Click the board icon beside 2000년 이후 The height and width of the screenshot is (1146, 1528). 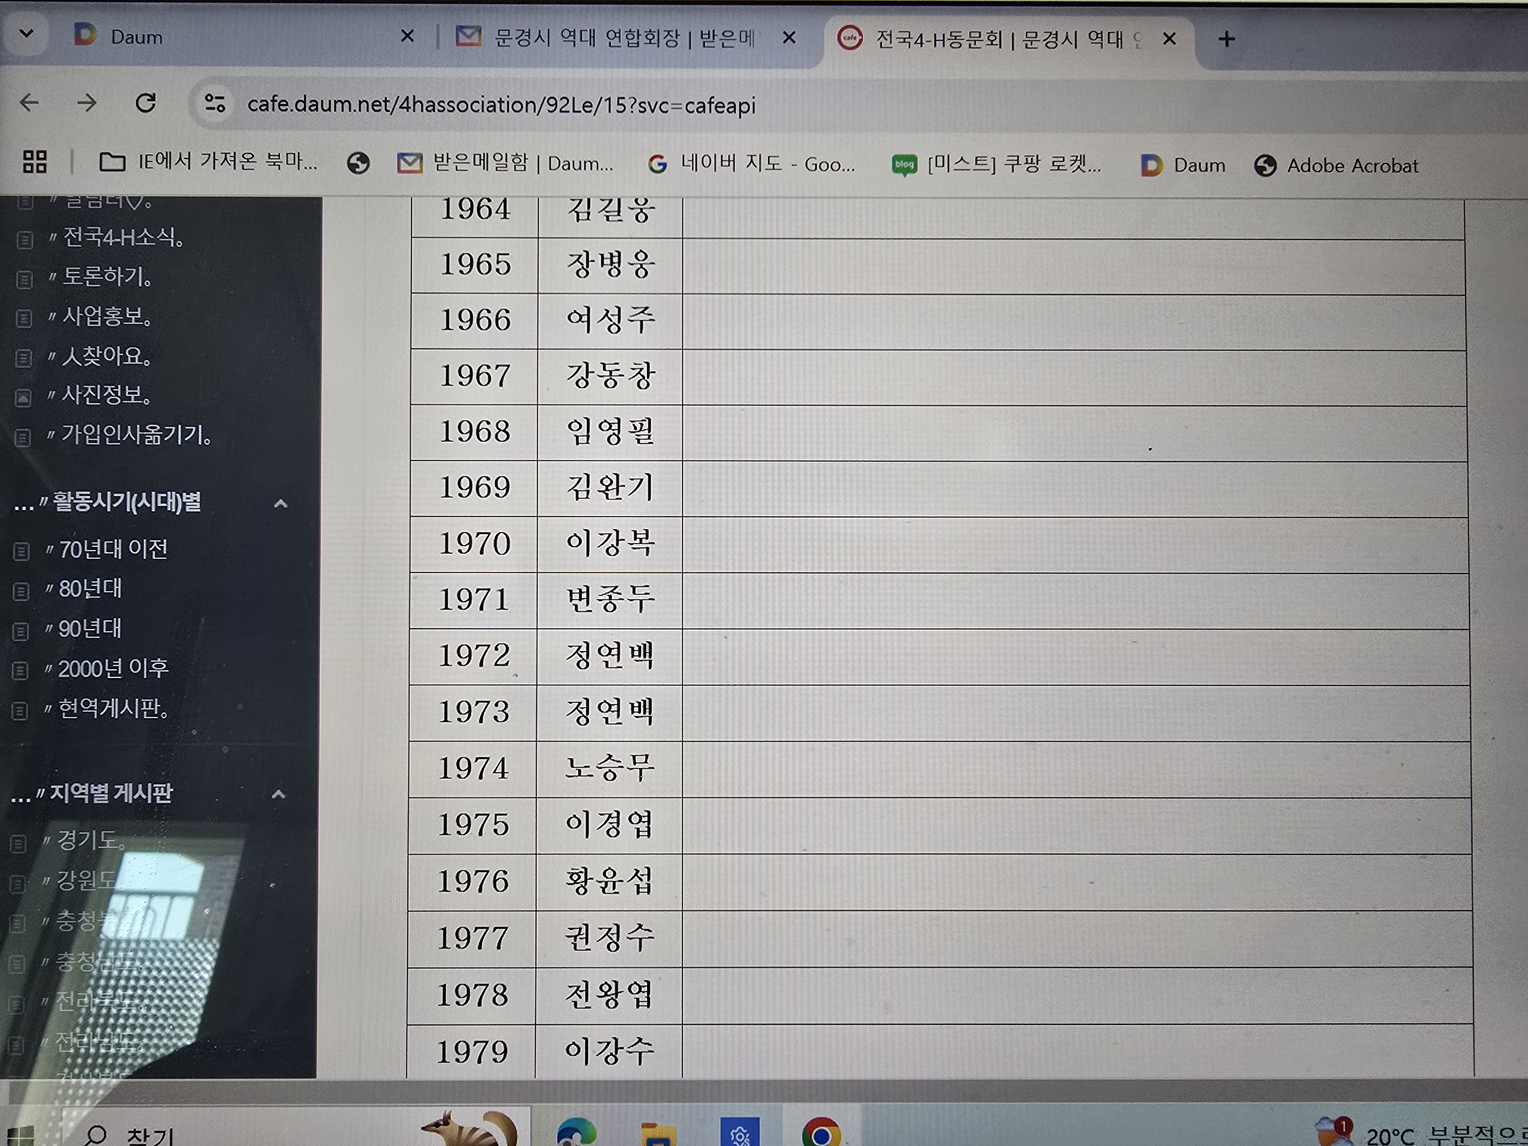pos(21,671)
